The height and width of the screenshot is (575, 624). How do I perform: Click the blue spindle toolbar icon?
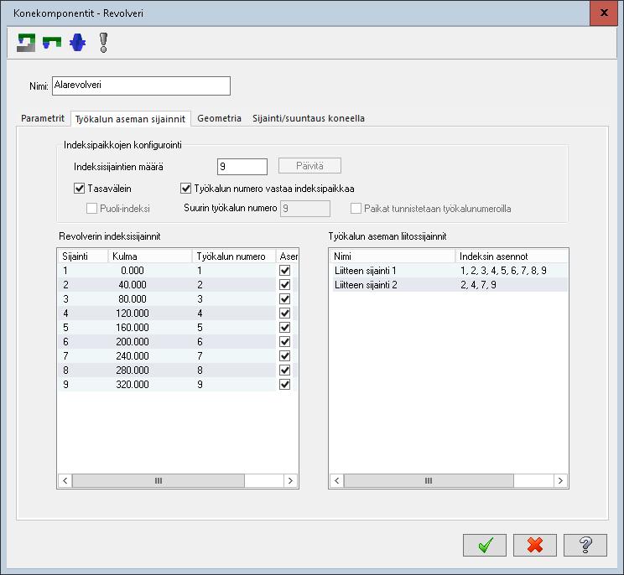(x=78, y=43)
